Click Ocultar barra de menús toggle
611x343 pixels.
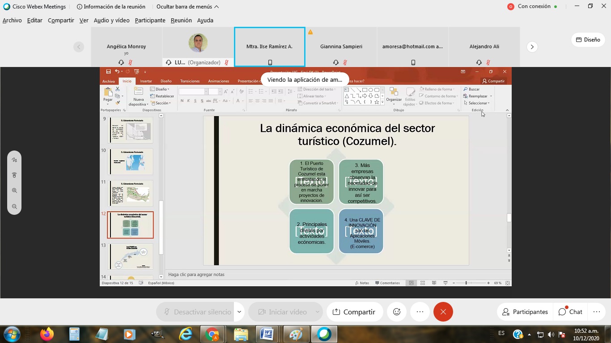coord(187,7)
